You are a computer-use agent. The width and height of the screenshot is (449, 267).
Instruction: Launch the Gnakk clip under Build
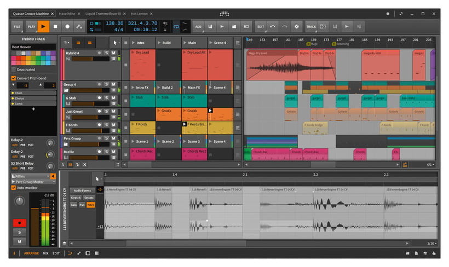tap(159, 111)
